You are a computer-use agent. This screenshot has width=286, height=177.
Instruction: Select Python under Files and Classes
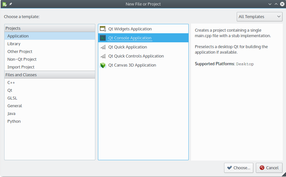pos(14,121)
